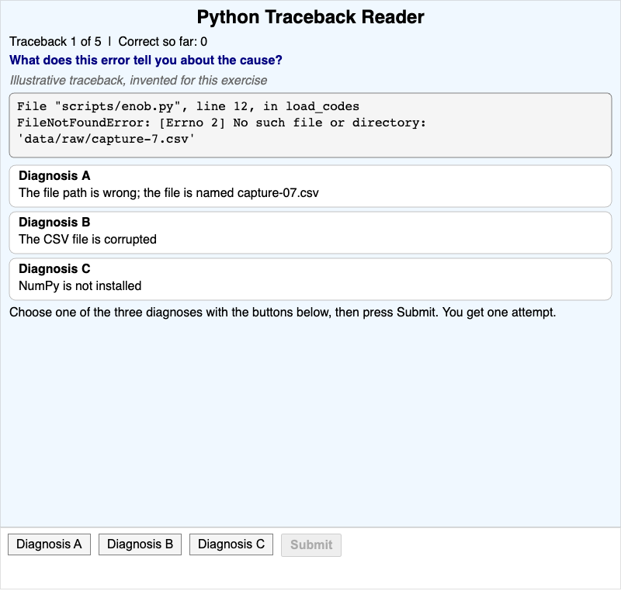Click the 'scripts/enob.py' line 12 text
Screen dimensions: 621x591
[188, 106]
